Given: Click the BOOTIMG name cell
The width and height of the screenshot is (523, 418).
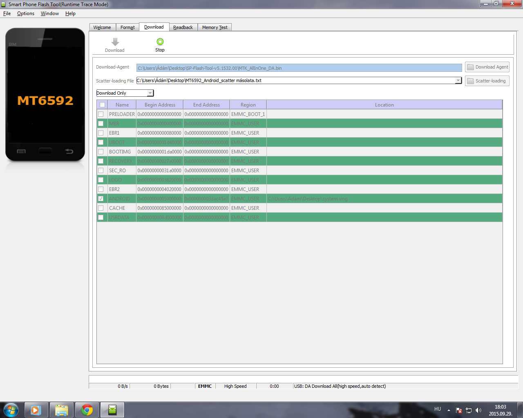Looking at the screenshot, I should pyautogui.click(x=122, y=152).
